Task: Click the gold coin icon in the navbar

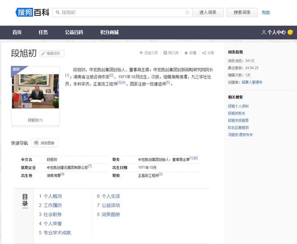Action: point(290,32)
